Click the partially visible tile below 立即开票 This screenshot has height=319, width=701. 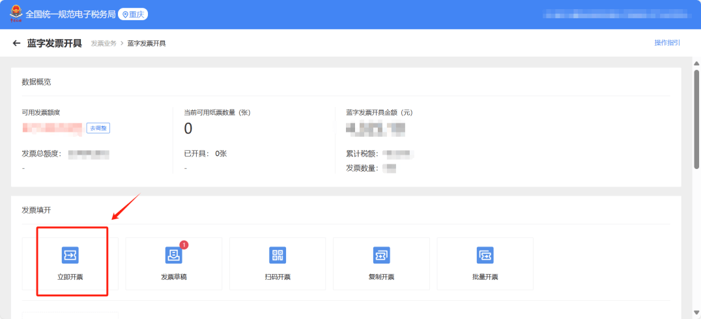pos(70,315)
